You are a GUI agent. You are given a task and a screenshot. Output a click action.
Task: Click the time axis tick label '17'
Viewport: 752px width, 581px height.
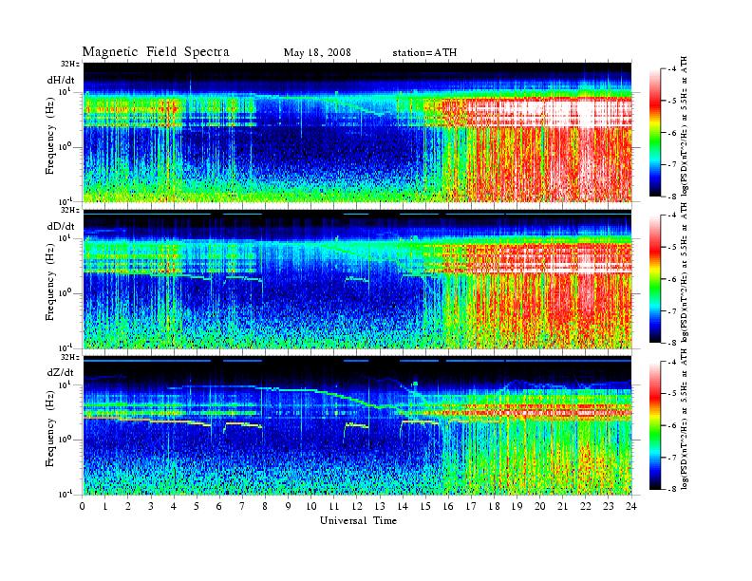tap(471, 506)
